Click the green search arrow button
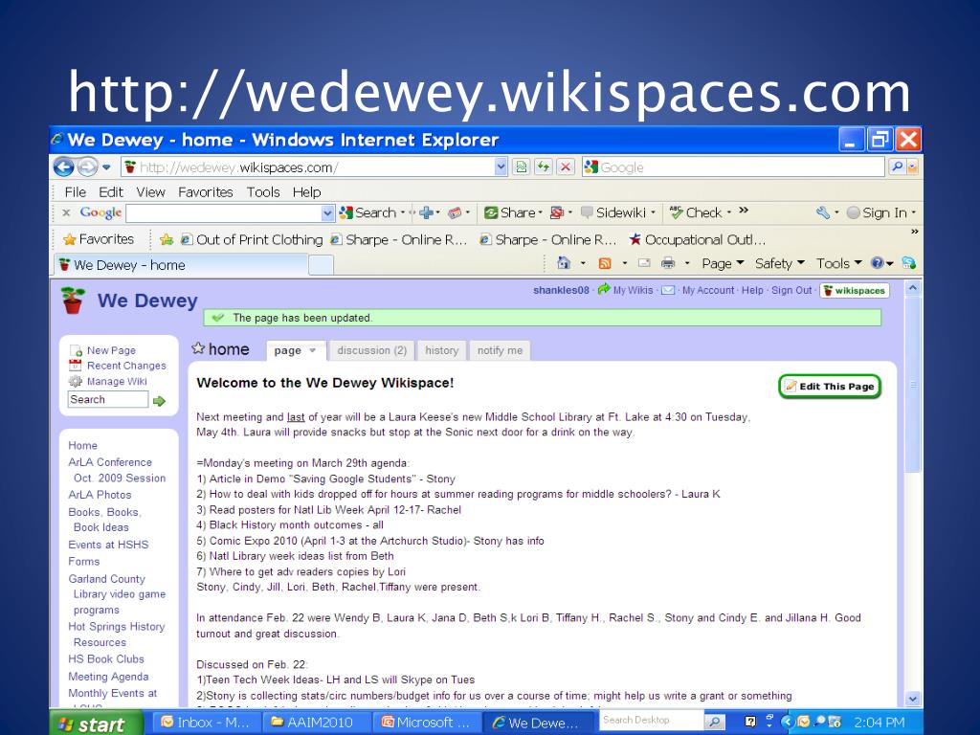Screen dimensions: 980x735 (x=159, y=401)
